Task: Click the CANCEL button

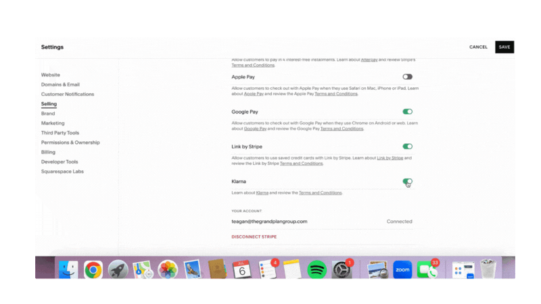Action: [478, 47]
